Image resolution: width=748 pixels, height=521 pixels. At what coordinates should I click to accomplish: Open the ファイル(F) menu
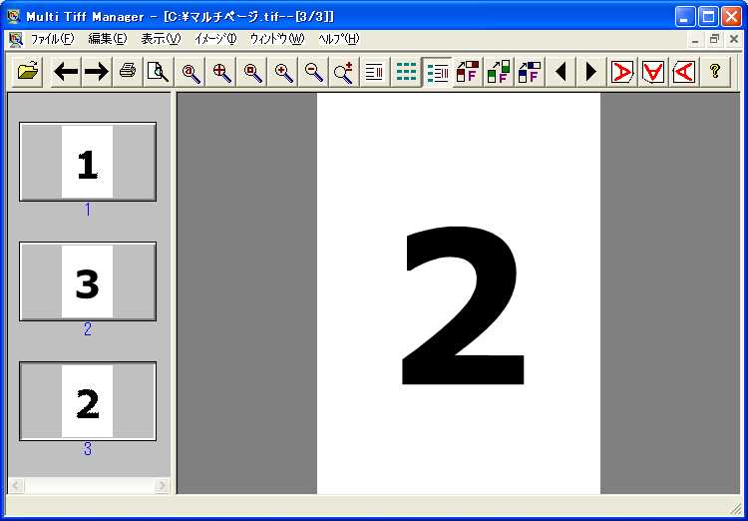click(x=53, y=39)
